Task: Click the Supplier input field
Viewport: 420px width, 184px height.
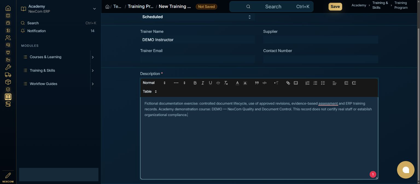Action: 320,40
